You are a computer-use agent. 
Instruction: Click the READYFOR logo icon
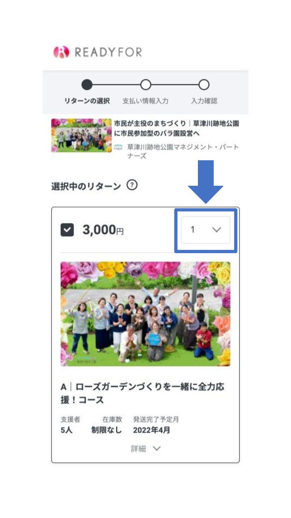pyautogui.click(x=61, y=52)
